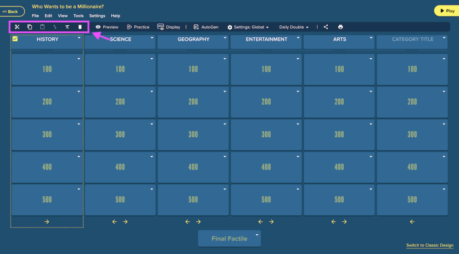Open the AutoGen tool
This screenshot has height=254, width=459.
[206, 27]
